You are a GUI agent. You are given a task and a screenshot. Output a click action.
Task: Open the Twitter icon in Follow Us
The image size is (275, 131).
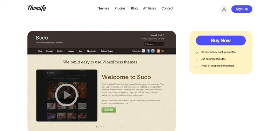(x=153, y=51)
